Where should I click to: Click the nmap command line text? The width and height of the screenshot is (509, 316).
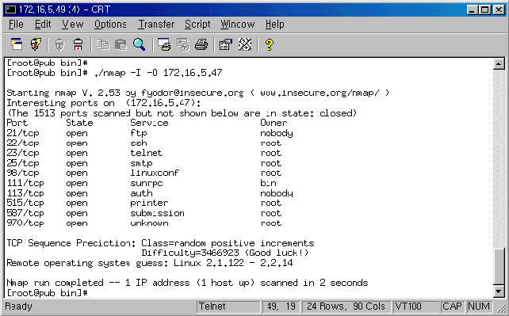(x=158, y=73)
